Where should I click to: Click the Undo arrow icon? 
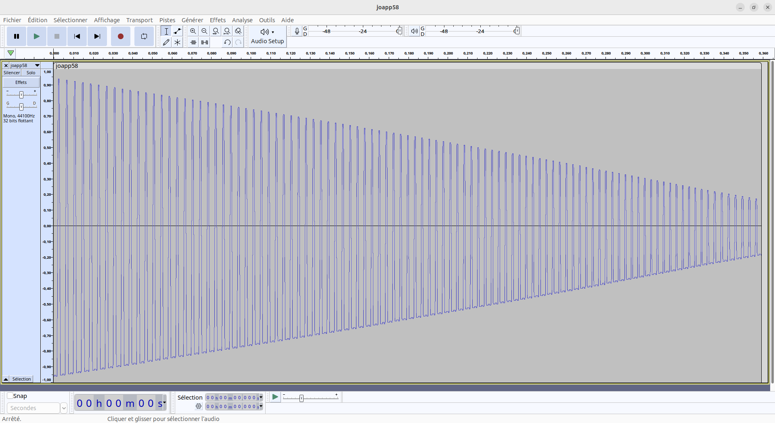(x=227, y=42)
